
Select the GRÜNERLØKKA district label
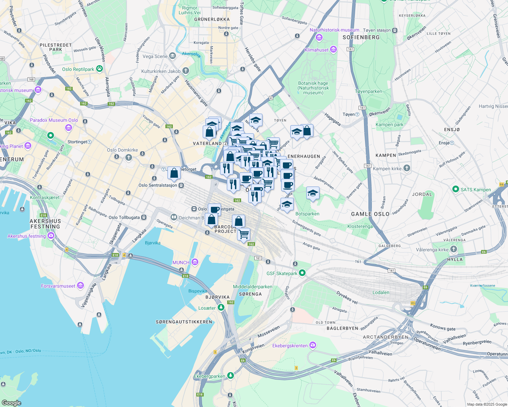pyautogui.click(x=212, y=19)
